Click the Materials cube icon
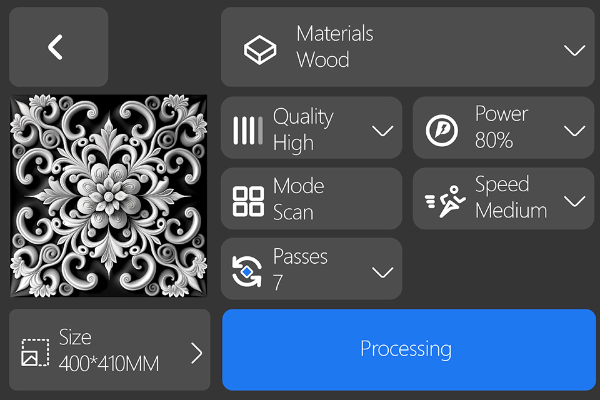 tap(260, 50)
